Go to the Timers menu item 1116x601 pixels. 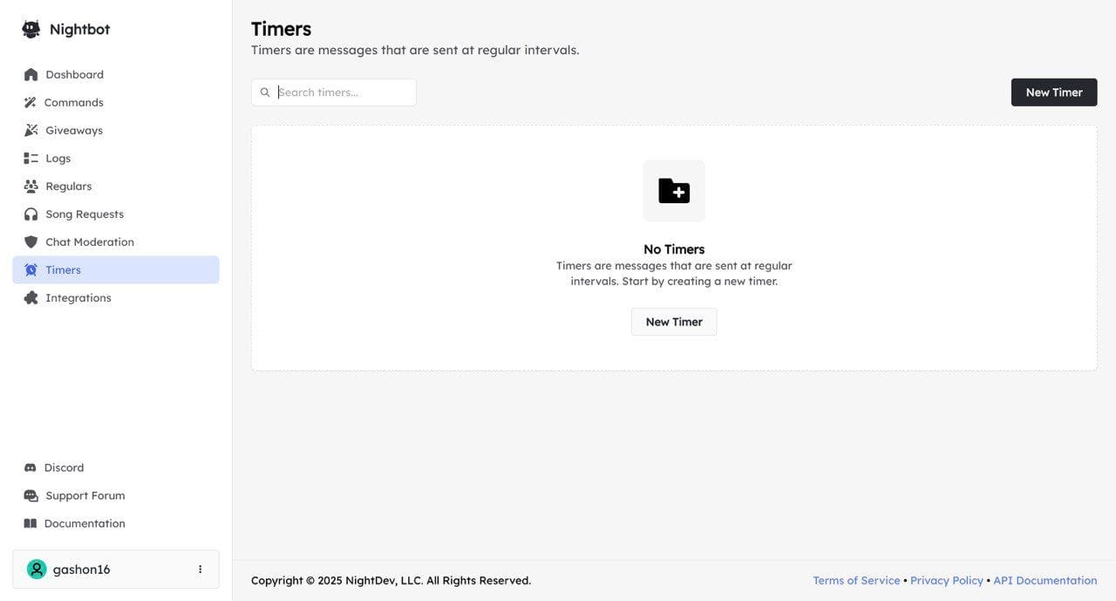116,270
